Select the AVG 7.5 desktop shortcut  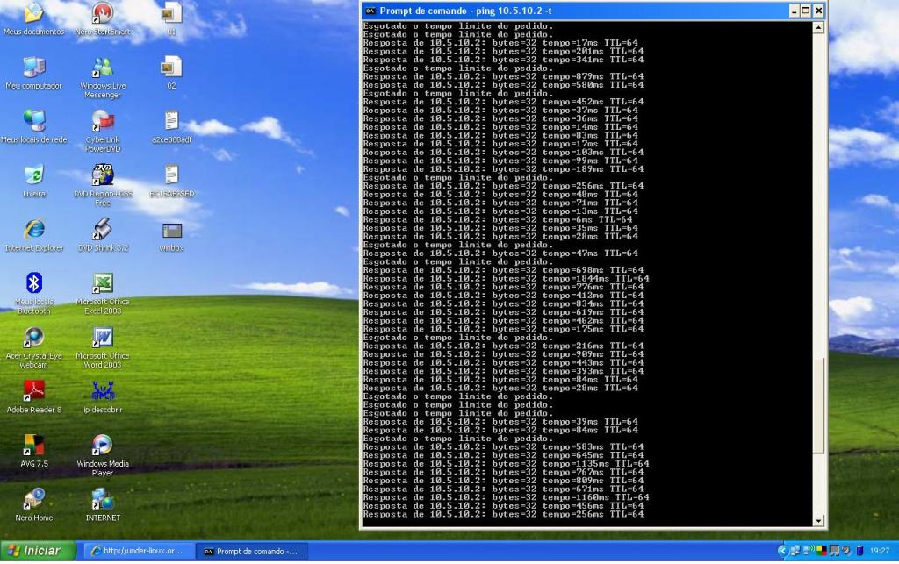(34, 451)
